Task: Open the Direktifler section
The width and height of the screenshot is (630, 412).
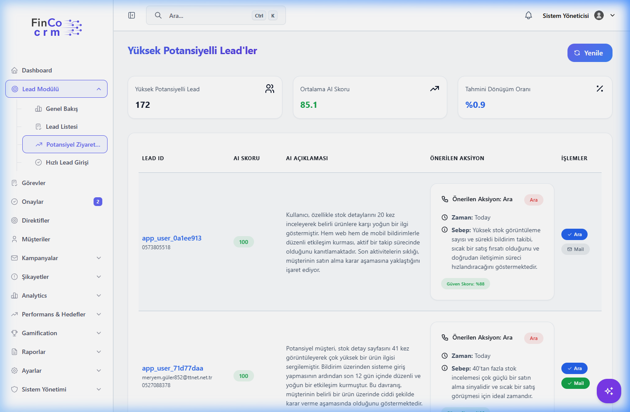Action: 56,220
